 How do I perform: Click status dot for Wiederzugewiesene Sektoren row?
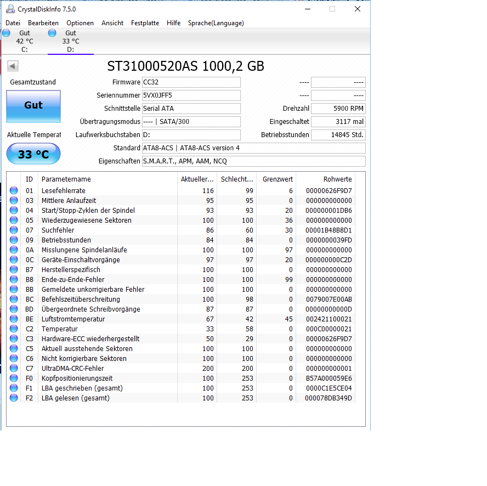click(x=14, y=221)
